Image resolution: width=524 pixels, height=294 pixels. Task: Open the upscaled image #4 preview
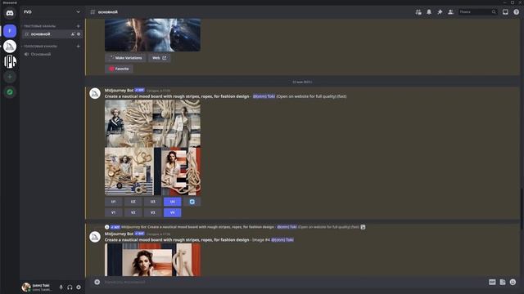pos(153,260)
